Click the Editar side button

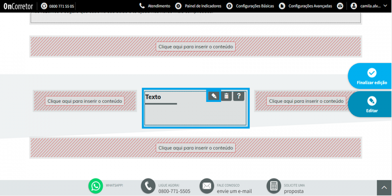371,104
